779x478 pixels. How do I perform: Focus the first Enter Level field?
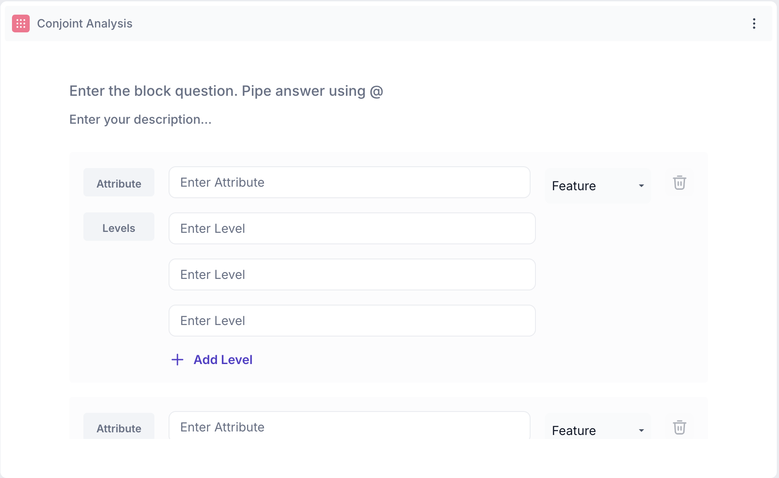(352, 228)
